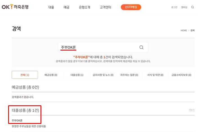The image size is (198, 132).
Task: Click the 더보기 link for 대출상품
Action: click(x=192, y=110)
